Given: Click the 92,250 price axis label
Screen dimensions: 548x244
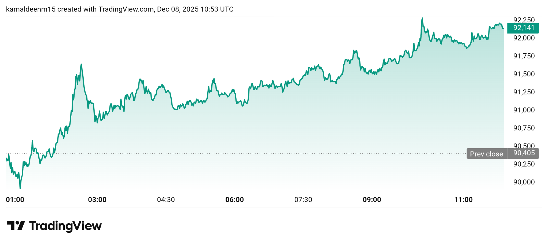Looking at the screenshot, I should [524, 20].
